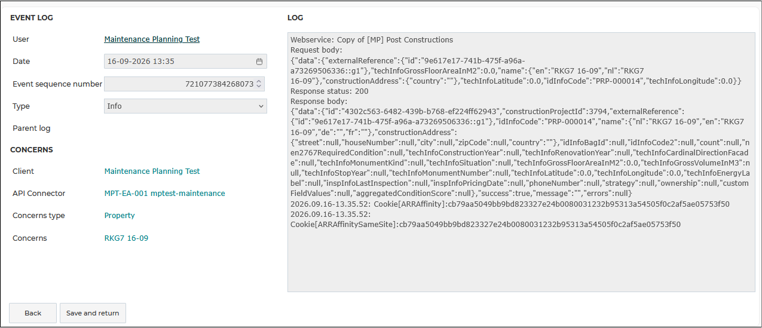Click the Parent log label
The height and width of the screenshot is (328, 762).
point(32,128)
